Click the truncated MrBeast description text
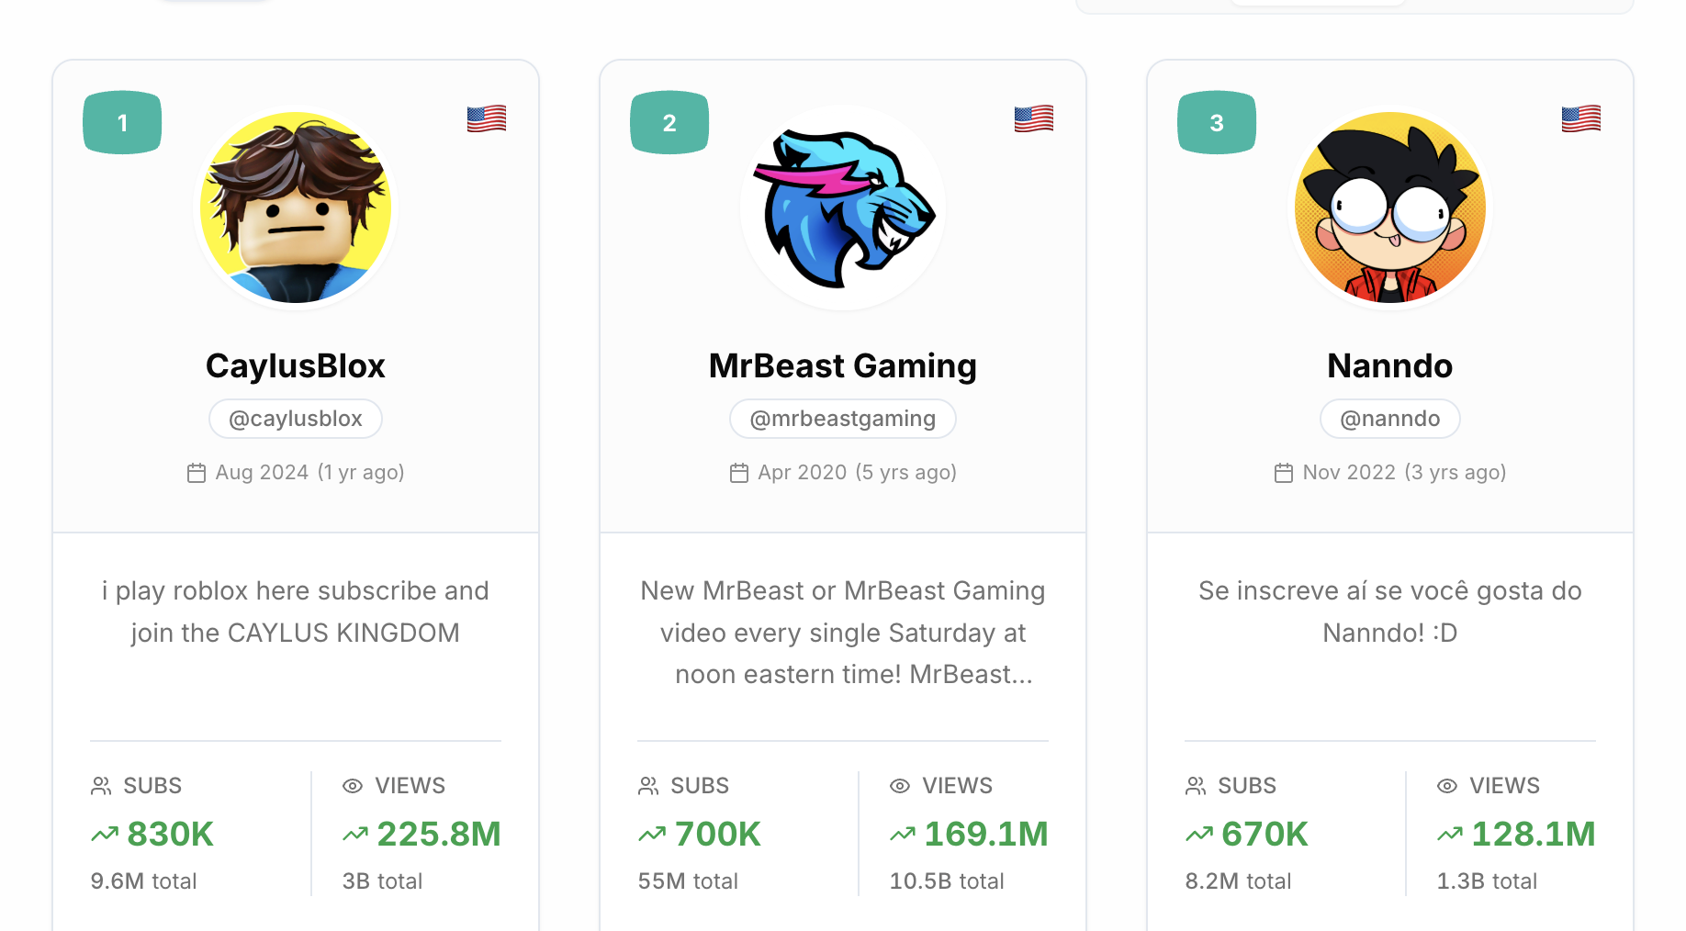This screenshot has height=931, width=1686. [842, 633]
